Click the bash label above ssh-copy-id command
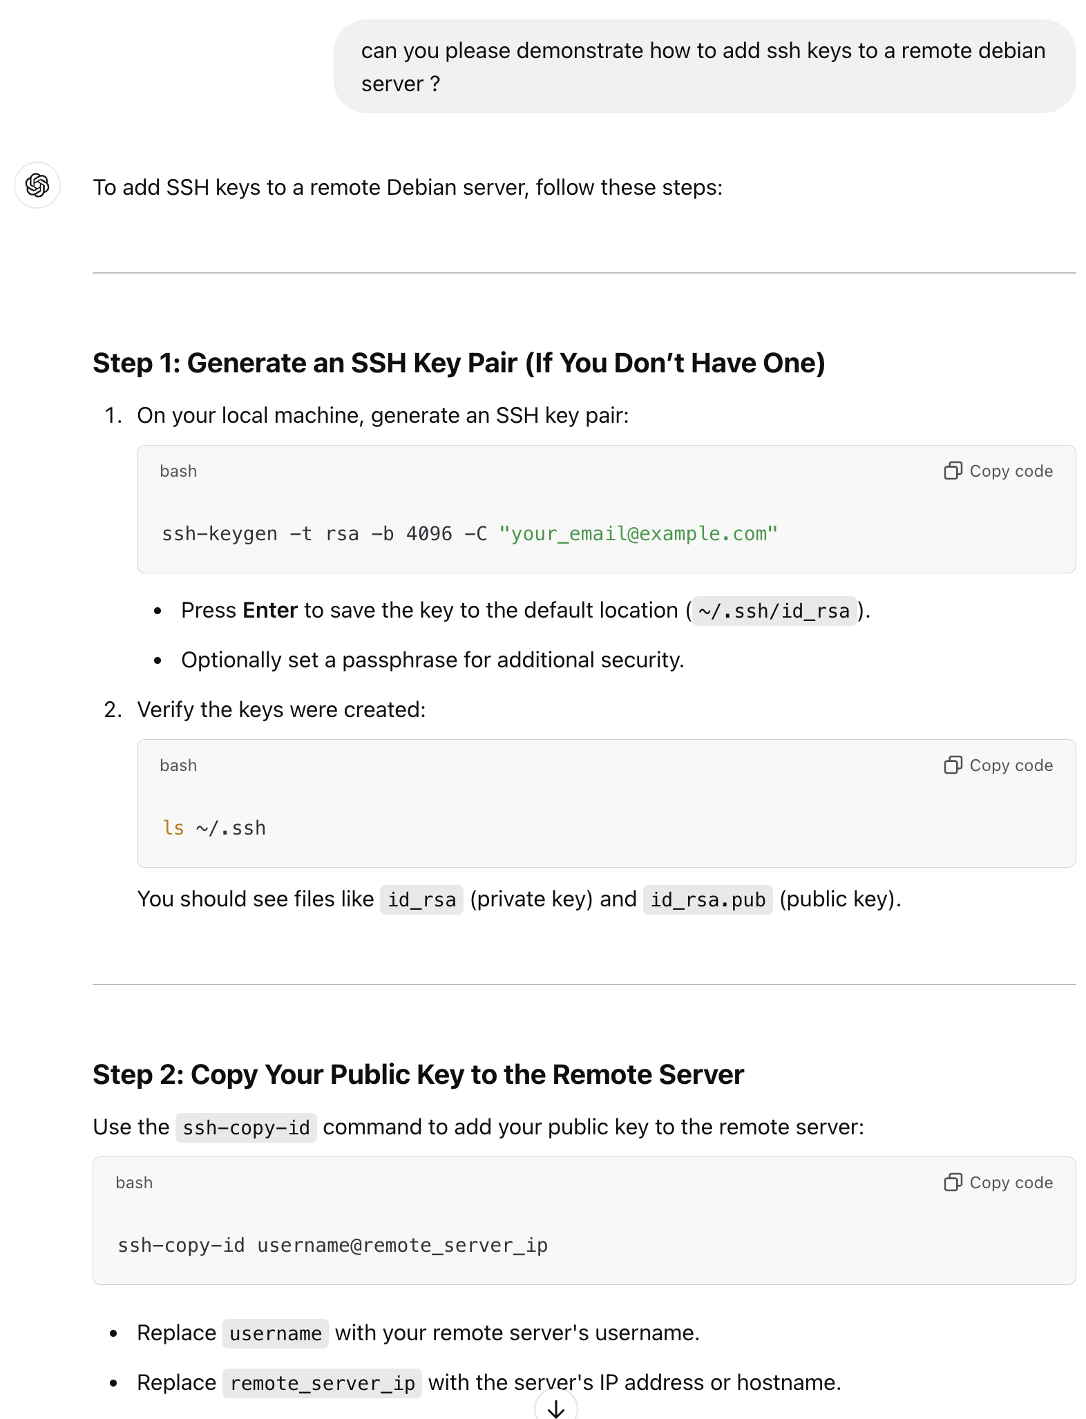The height and width of the screenshot is (1419, 1086). (x=134, y=1183)
